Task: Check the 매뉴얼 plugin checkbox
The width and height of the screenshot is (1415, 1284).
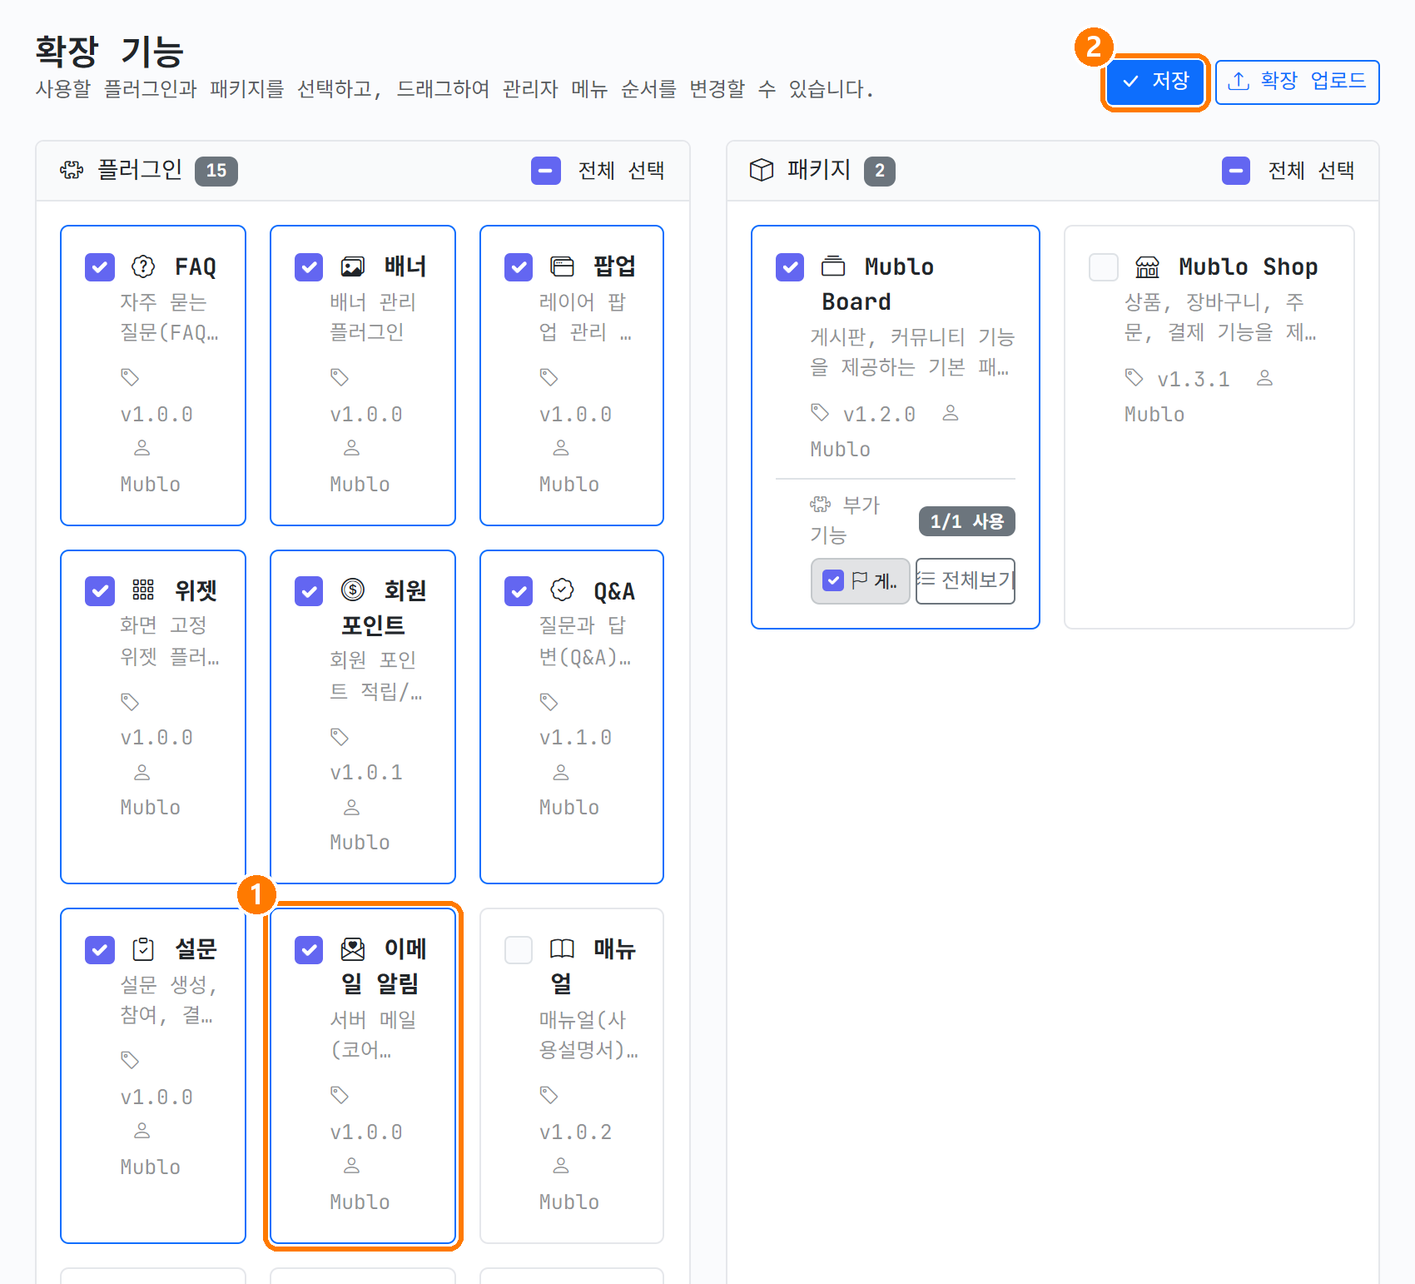Action: [x=519, y=949]
